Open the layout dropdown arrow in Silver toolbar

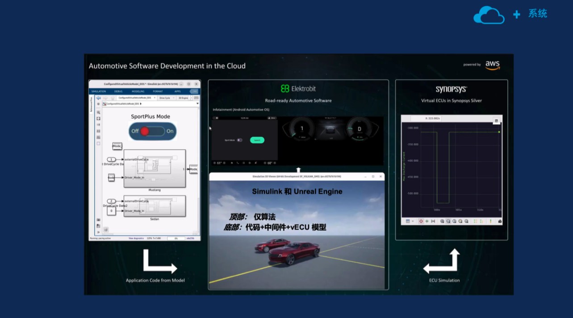(413, 221)
